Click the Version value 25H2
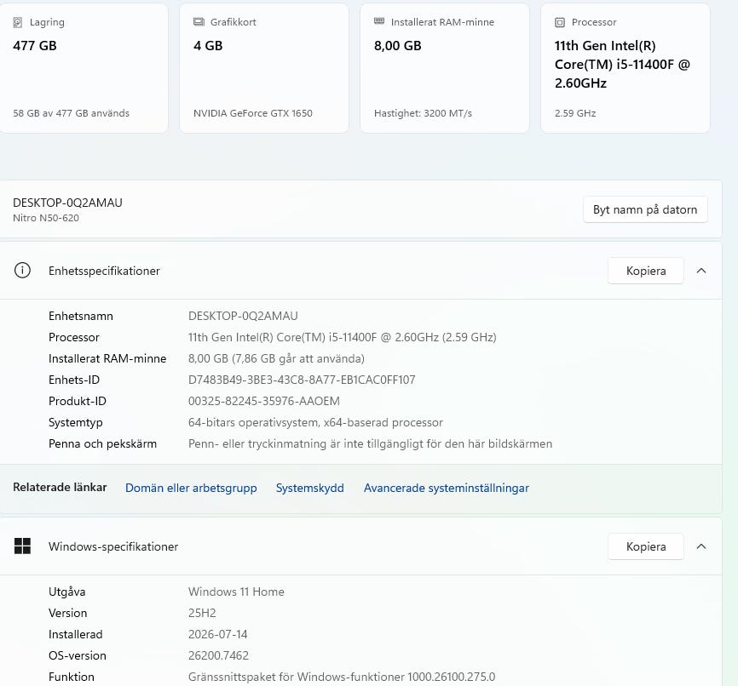The width and height of the screenshot is (738, 686). [x=202, y=613]
